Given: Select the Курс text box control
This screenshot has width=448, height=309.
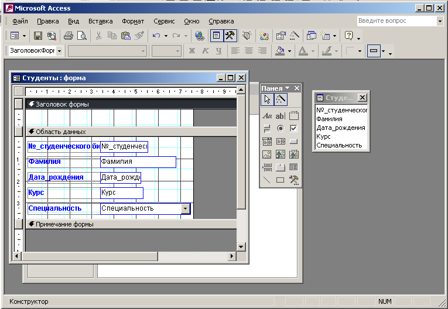Looking at the screenshot, I should point(122,193).
